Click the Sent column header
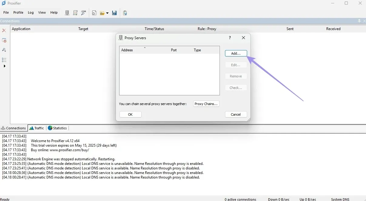Viewport: 366px width, 201px height. 290,29
